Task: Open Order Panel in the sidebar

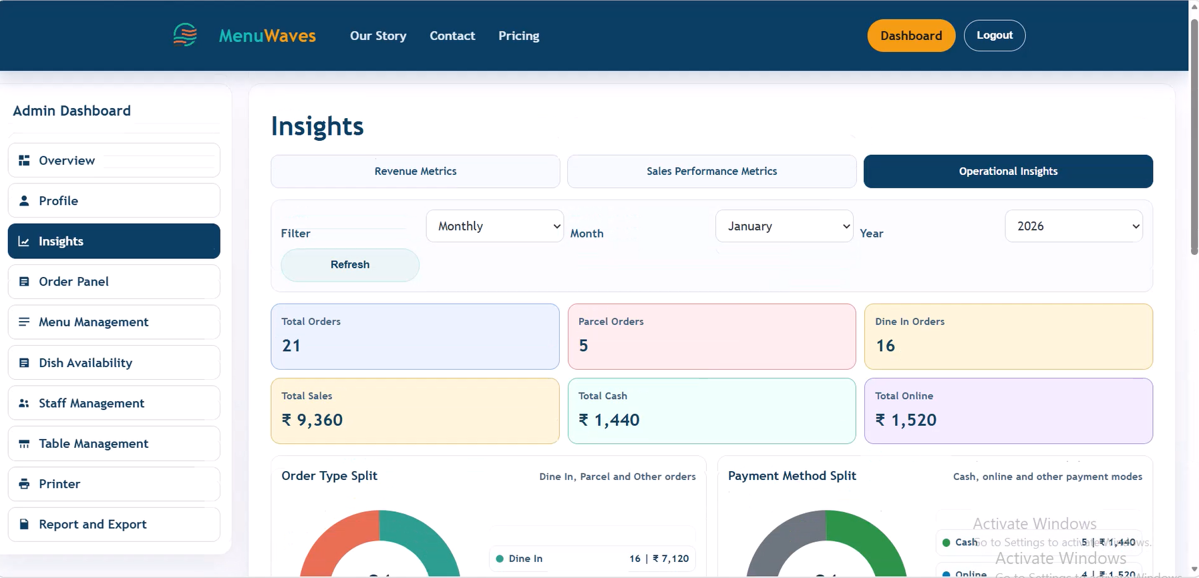Action: 114,282
